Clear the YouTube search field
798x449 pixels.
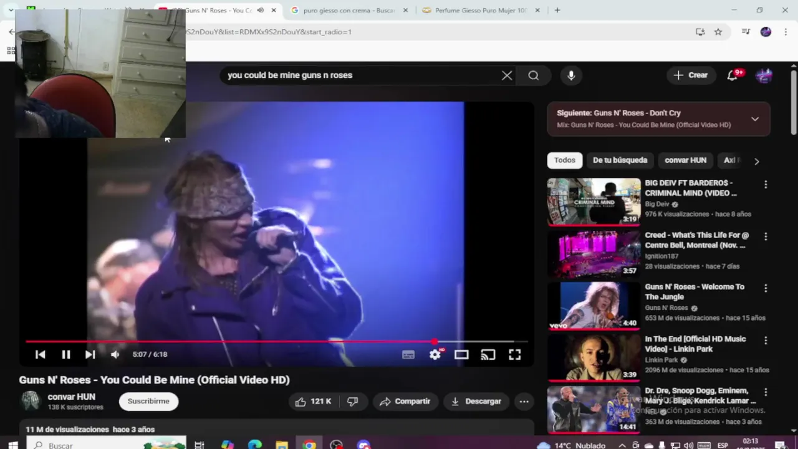point(507,75)
